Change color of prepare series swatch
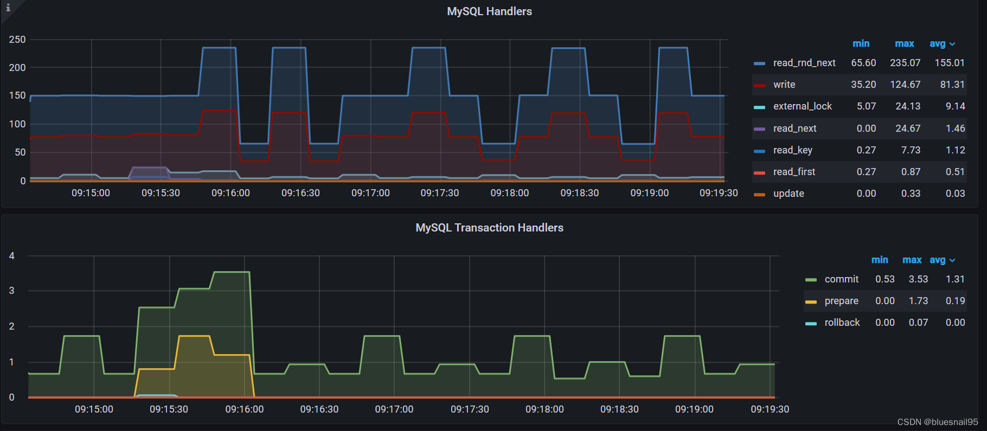 [811, 301]
